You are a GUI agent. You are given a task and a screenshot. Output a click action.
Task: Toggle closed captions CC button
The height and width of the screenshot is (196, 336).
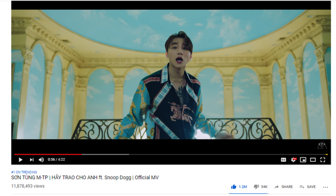tap(283, 160)
